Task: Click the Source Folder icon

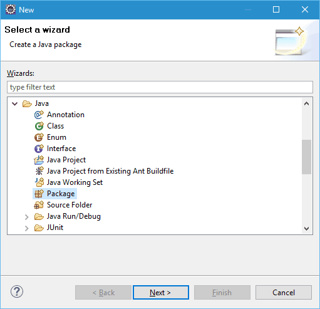Action: coord(39,205)
